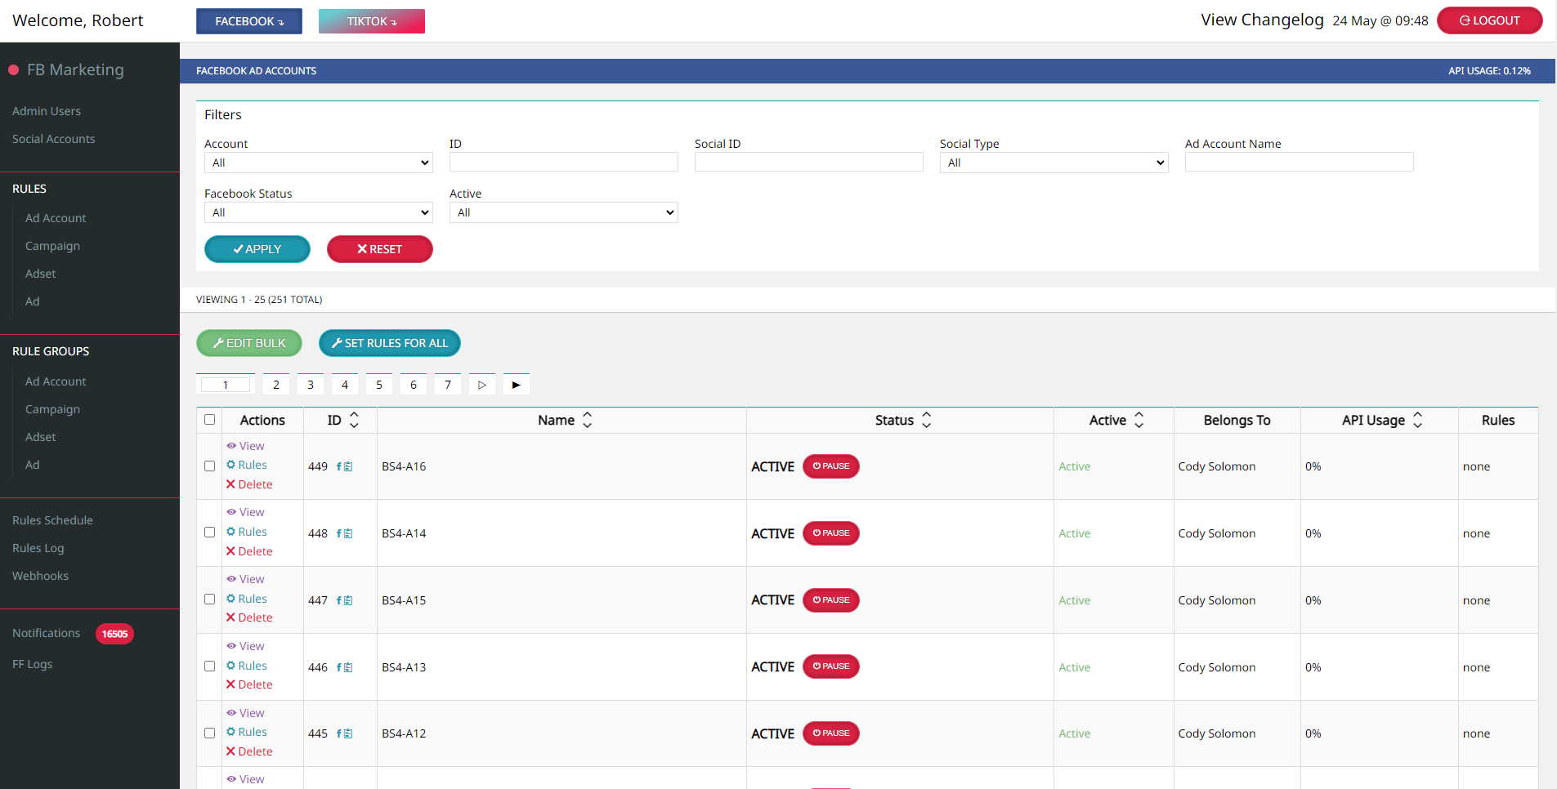Click the Ad Account Name input field
The image size is (1557, 789).
point(1299,162)
